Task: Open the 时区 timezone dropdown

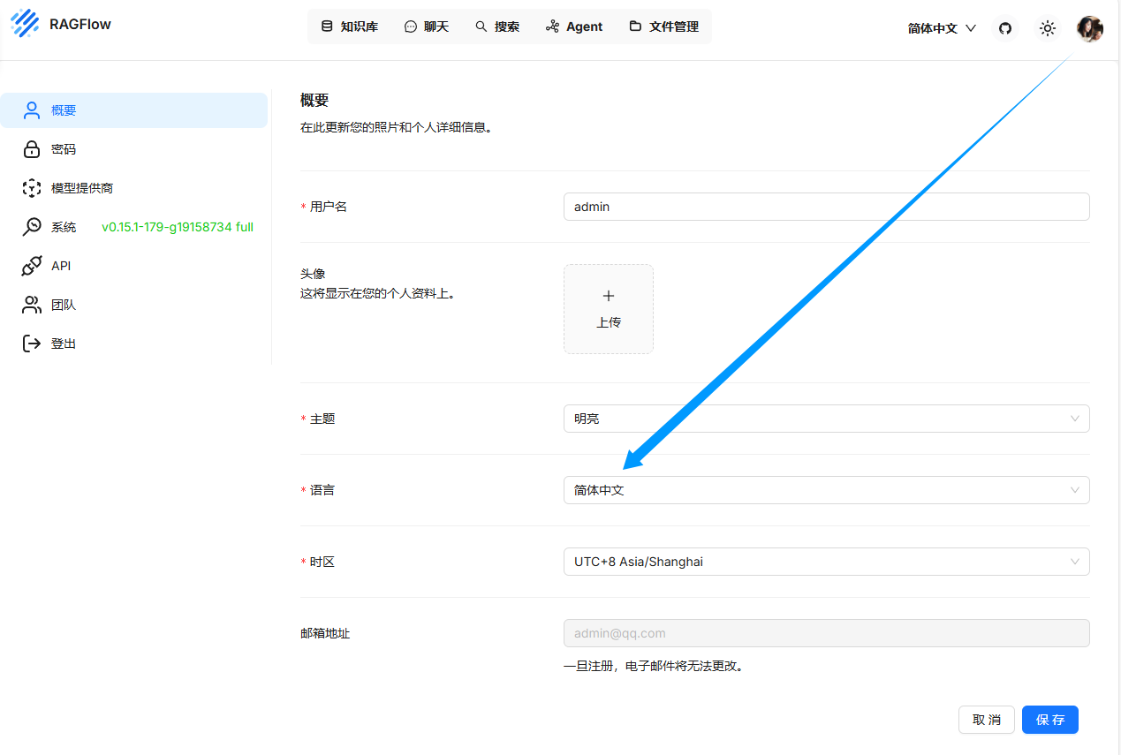Action: click(x=826, y=562)
